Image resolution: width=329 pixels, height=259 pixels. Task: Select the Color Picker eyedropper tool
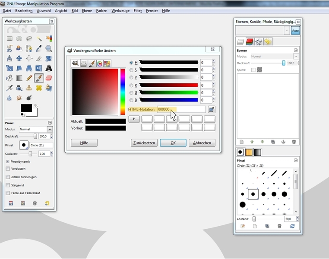pos(39,48)
